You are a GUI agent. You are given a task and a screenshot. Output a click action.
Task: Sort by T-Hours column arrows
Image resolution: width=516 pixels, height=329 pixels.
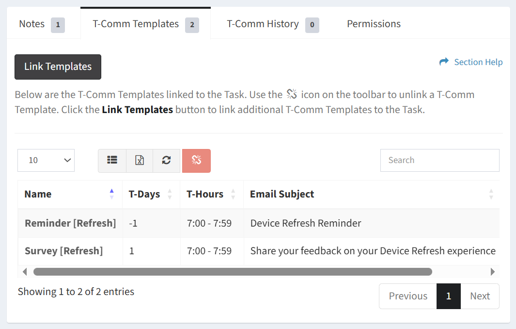click(x=233, y=194)
